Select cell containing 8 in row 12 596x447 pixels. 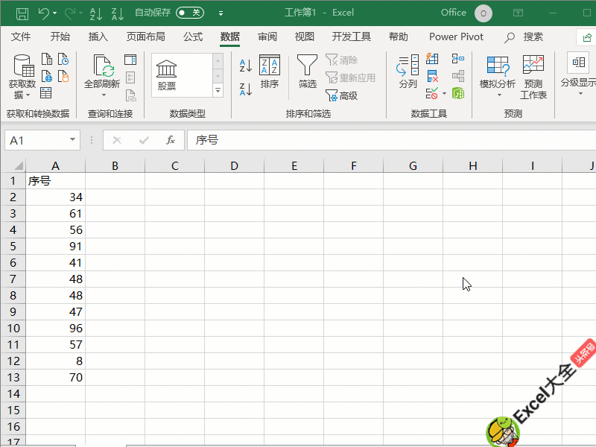click(x=55, y=361)
